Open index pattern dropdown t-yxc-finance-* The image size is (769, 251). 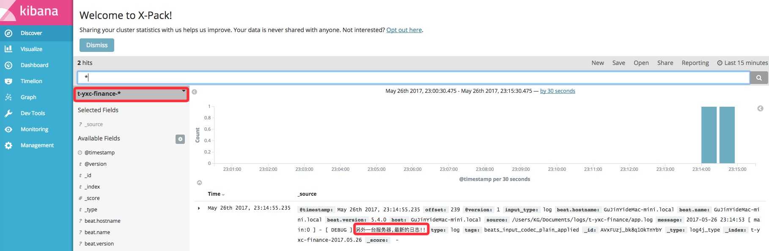pyautogui.click(x=132, y=94)
